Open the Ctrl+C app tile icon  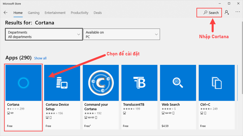tap(217, 83)
